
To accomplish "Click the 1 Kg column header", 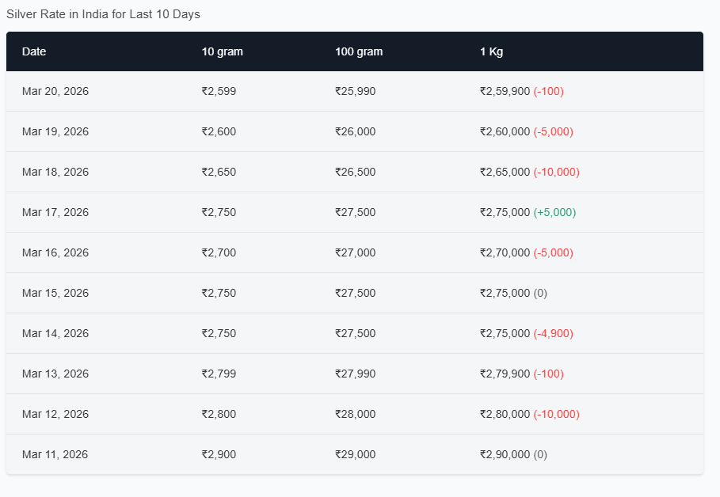I will 491,51.
